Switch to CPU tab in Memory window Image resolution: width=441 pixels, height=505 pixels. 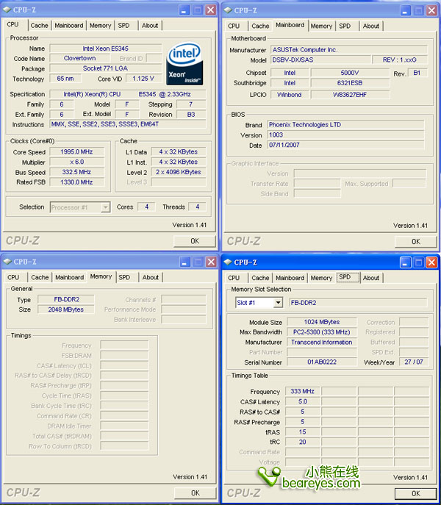[13, 277]
